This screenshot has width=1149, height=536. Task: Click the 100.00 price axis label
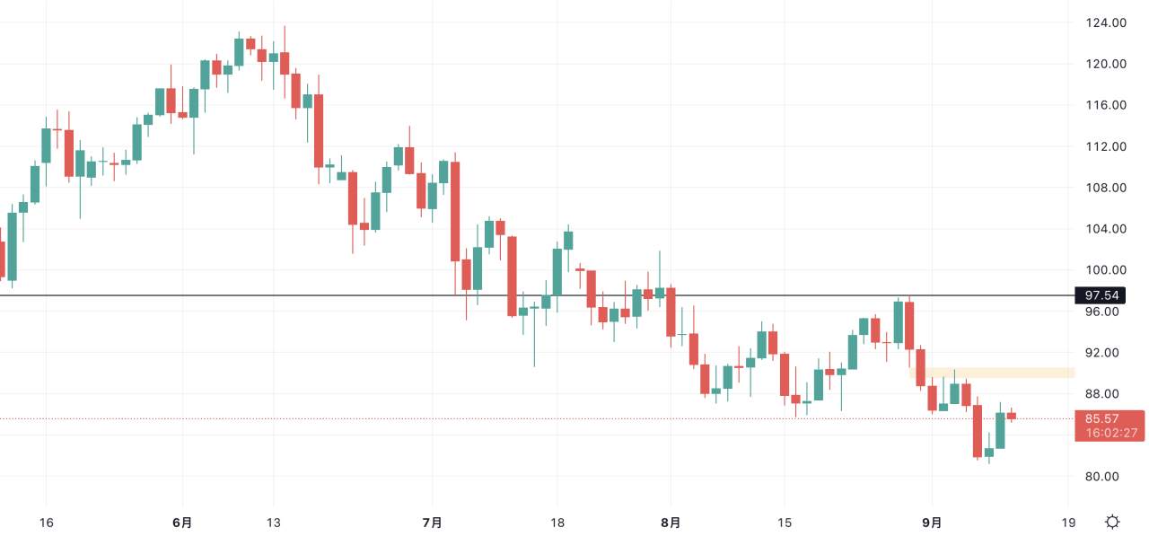tap(1105, 270)
